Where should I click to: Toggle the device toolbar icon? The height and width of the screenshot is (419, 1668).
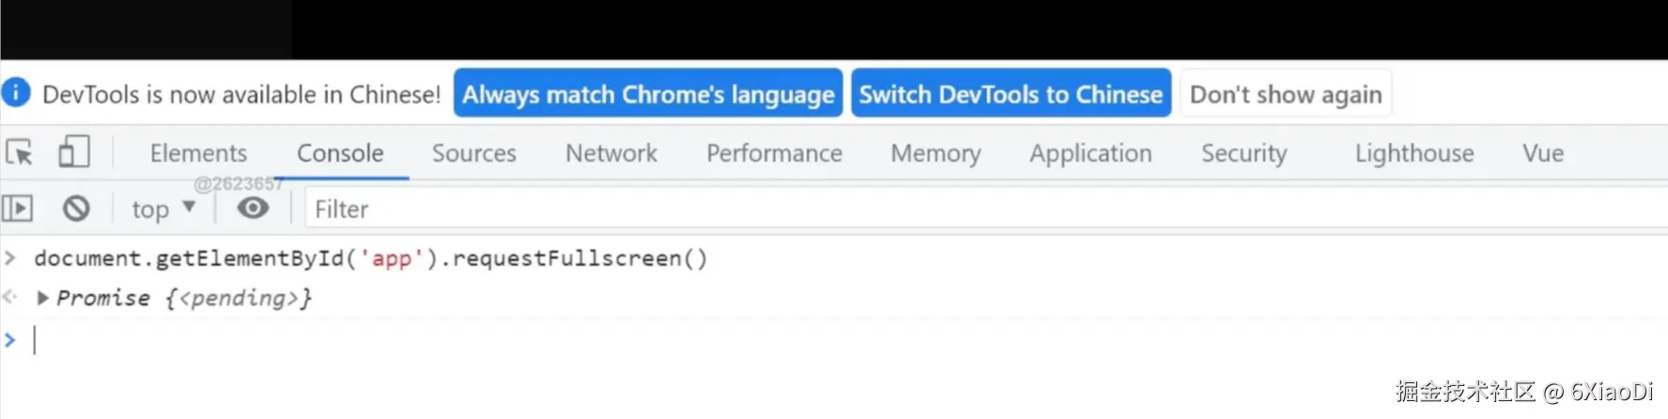pyautogui.click(x=74, y=152)
